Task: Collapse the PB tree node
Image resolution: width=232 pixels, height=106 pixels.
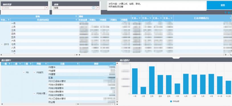Action: pyautogui.click(x=24, y=73)
